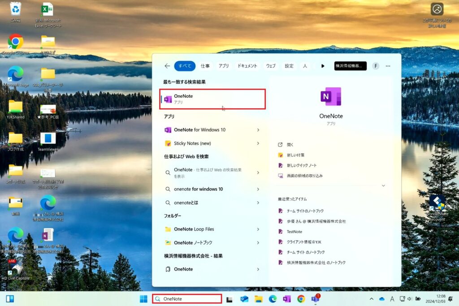The width and height of the screenshot is (459, 306).
Task: Select the onenoteとは search suggestion
Action: pos(212,203)
